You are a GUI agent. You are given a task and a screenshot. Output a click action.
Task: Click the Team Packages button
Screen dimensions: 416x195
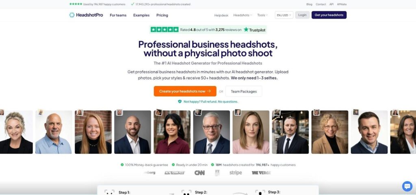coord(244,91)
